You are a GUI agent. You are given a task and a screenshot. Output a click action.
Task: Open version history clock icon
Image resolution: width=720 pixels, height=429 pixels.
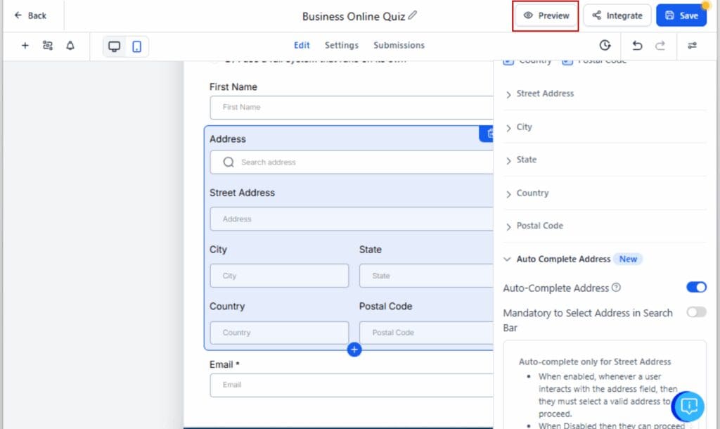(605, 44)
